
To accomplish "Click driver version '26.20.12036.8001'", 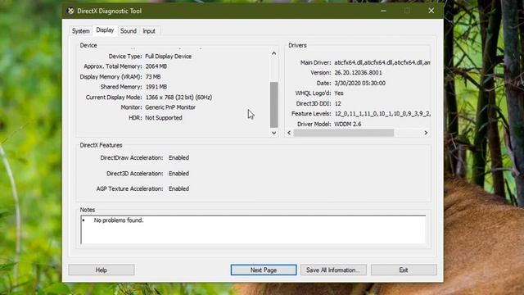I will (x=358, y=73).
